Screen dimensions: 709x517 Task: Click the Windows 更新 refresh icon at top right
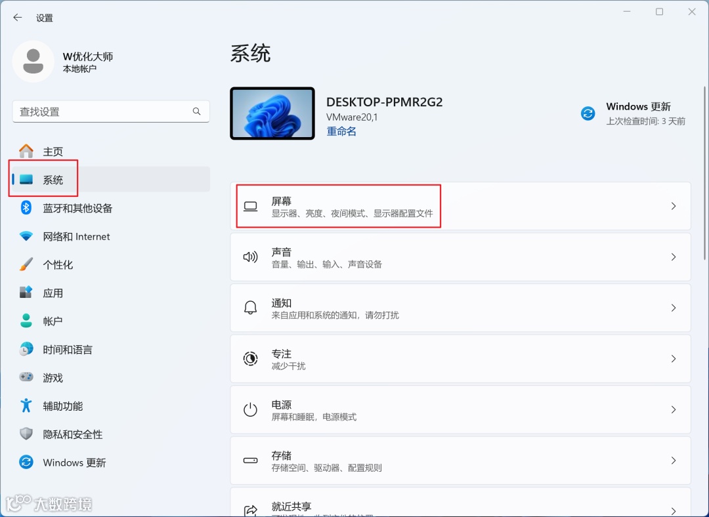pyautogui.click(x=588, y=113)
